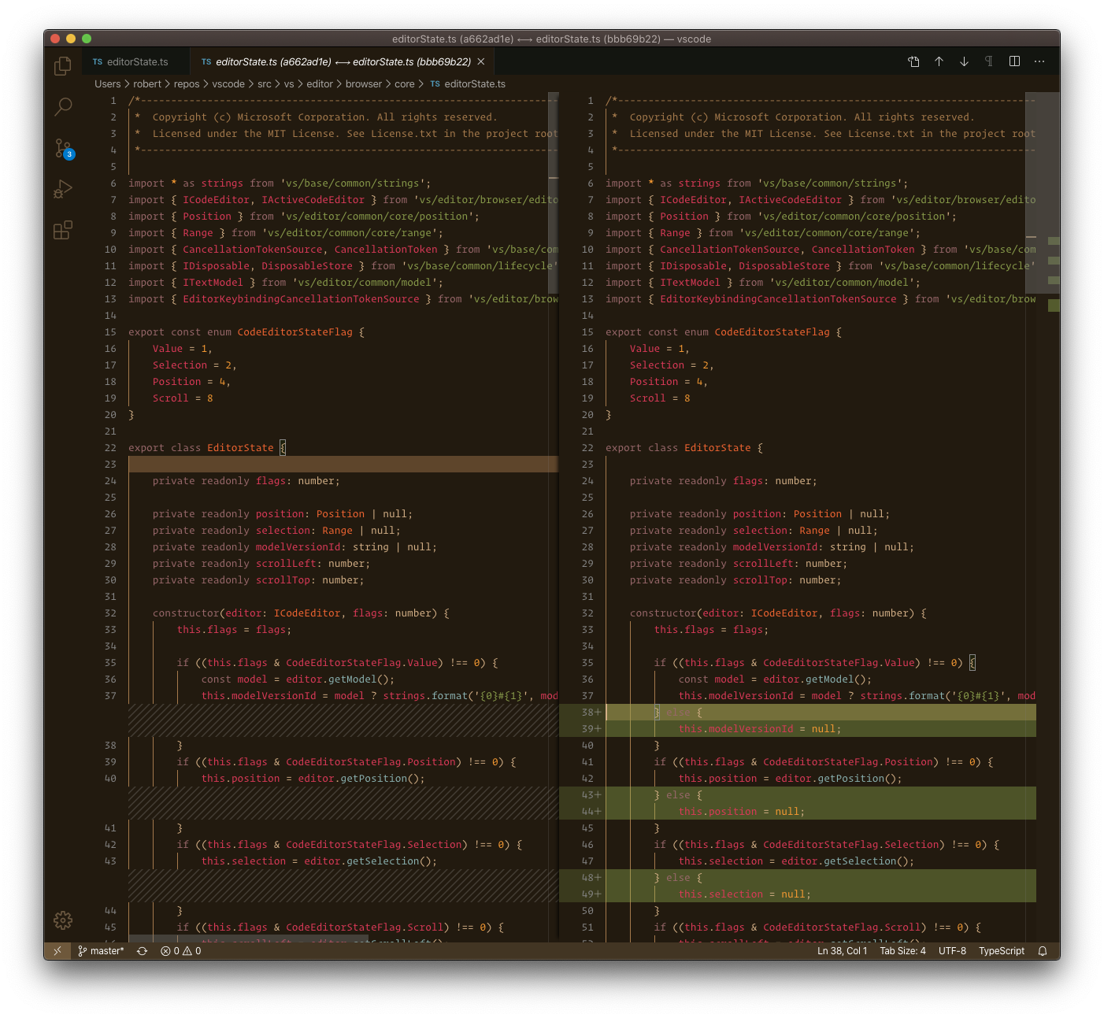
Task: Close the VS Code window with the red button
Action: coord(55,39)
